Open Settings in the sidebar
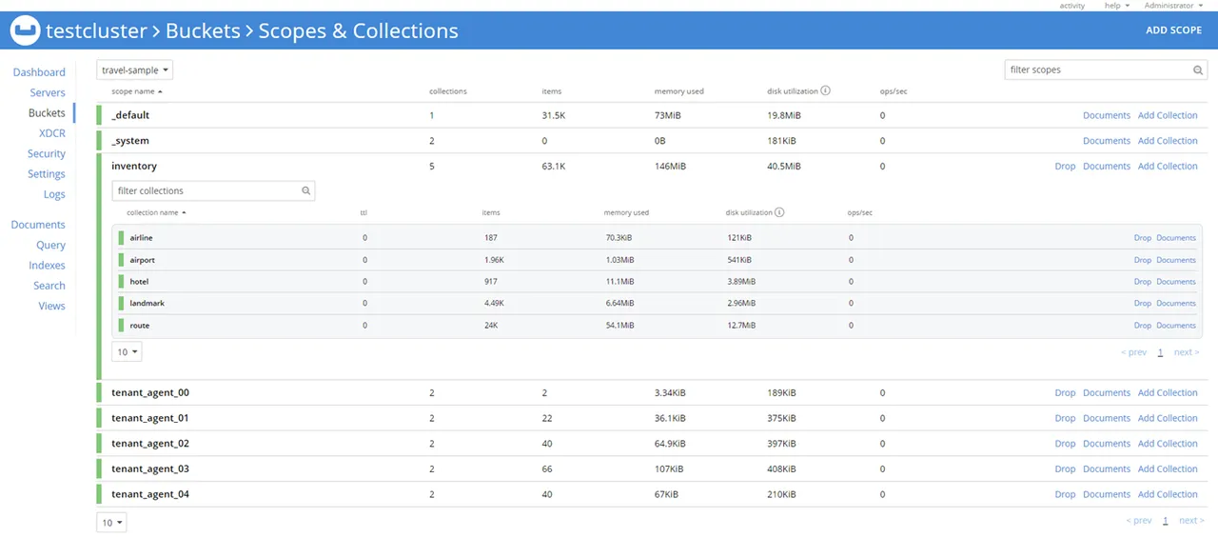 click(47, 174)
